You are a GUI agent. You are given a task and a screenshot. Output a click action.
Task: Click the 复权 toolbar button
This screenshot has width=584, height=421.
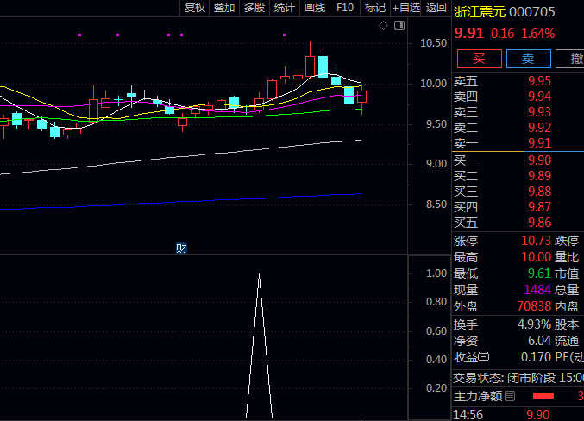(x=194, y=8)
